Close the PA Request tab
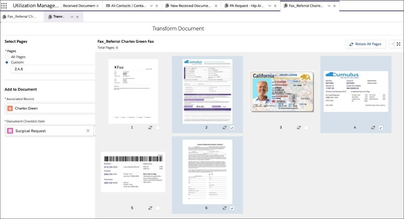The height and width of the screenshot is (219, 404). (275, 6)
